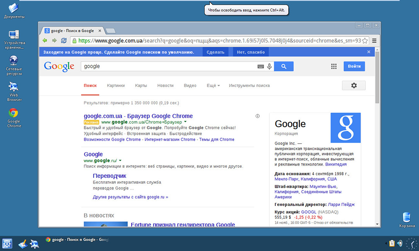Reload the page with the refresh icon

point(64,41)
